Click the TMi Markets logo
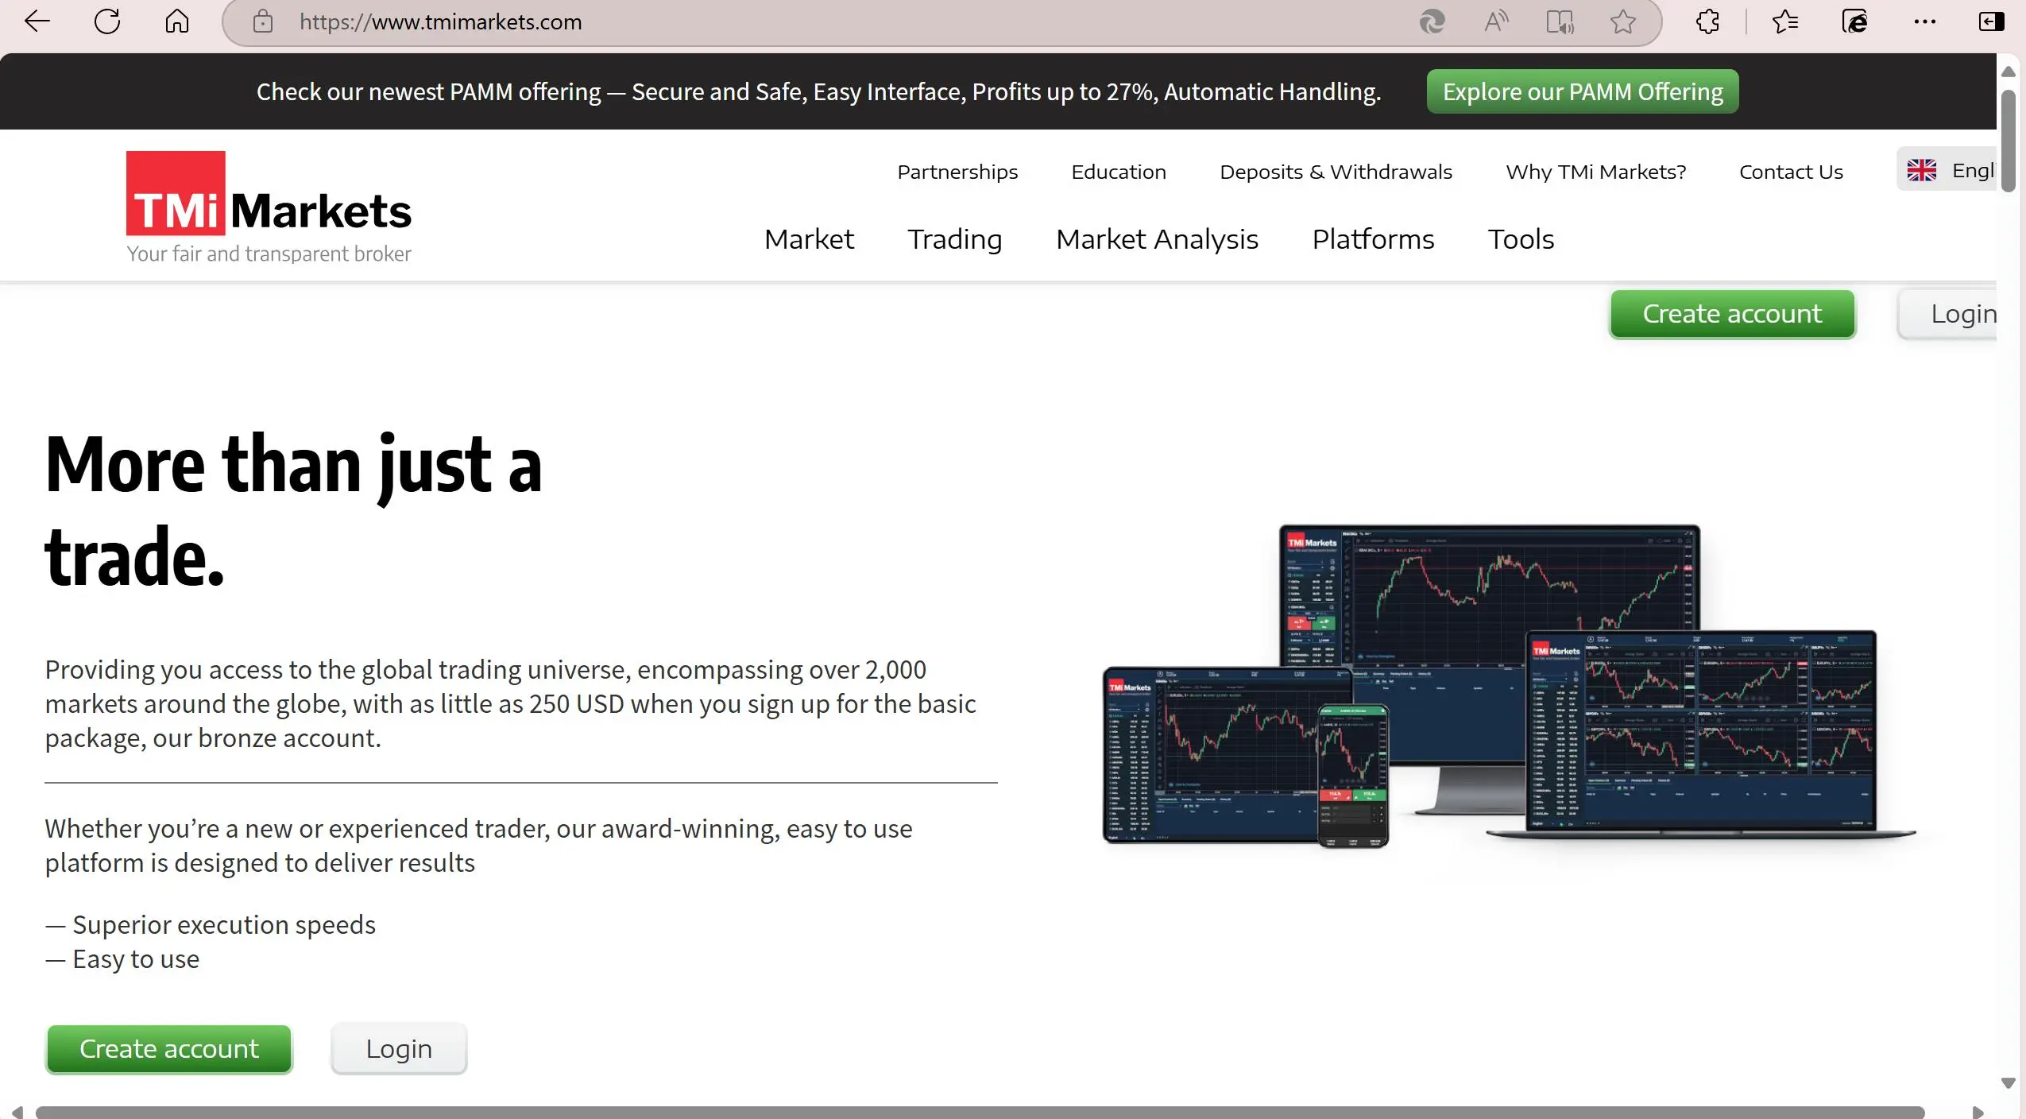The height and width of the screenshot is (1119, 2026). point(269,207)
